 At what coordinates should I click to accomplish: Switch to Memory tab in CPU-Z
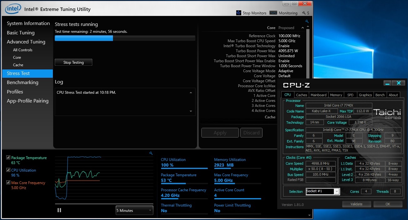click(336, 95)
